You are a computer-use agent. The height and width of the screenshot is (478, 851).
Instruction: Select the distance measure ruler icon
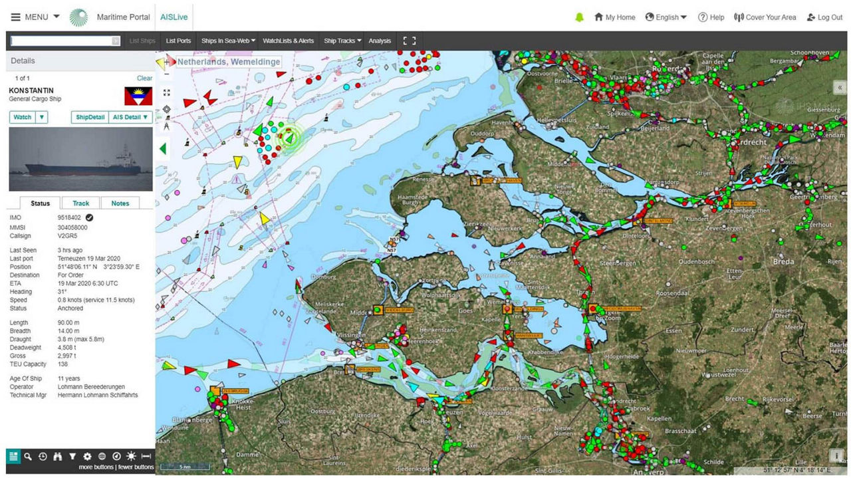[x=146, y=457]
